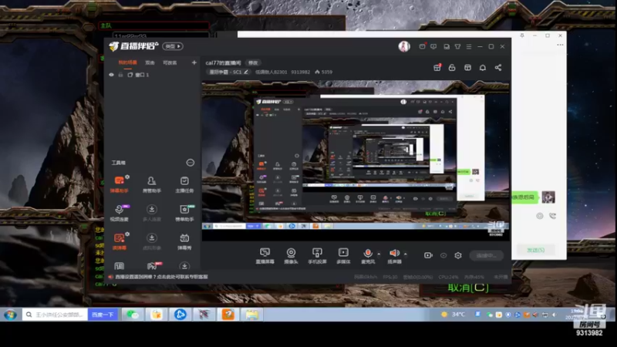617x347 pixels.
Task: Add 多媒体 multimedia source
Action: pos(343,256)
